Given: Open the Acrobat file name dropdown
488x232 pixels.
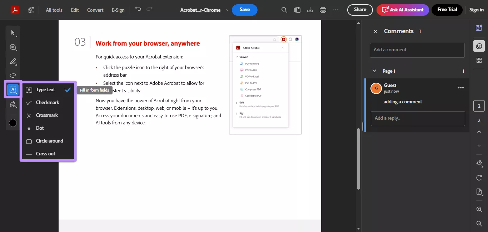Looking at the screenshot, I should tap(227, 10).
